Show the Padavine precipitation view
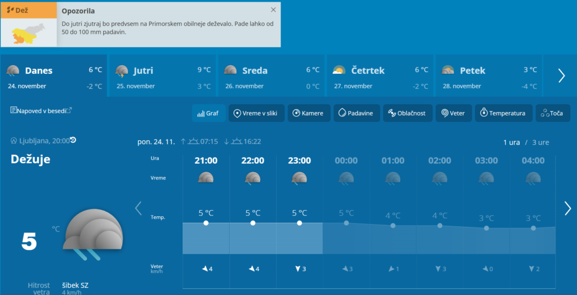 356,113
